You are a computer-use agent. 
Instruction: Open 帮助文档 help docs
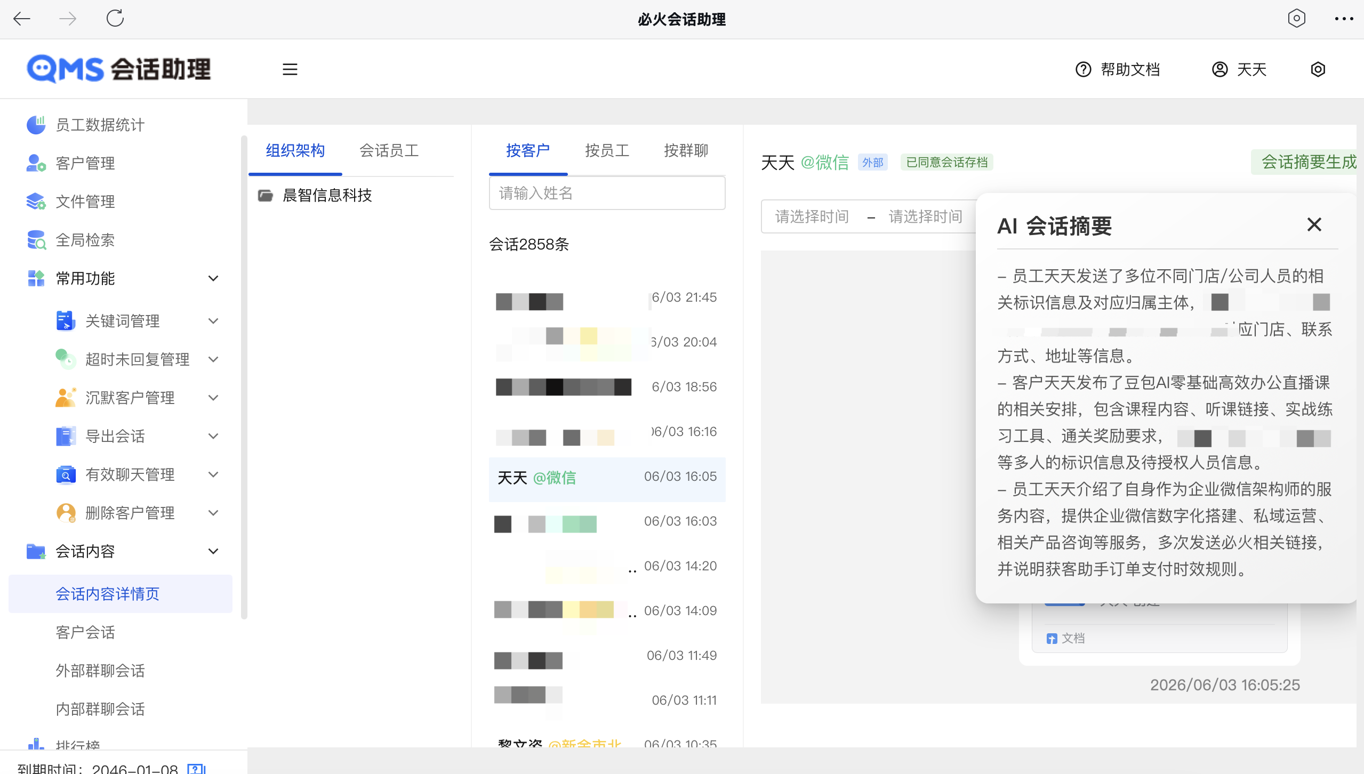click(x=1118, y=69)
